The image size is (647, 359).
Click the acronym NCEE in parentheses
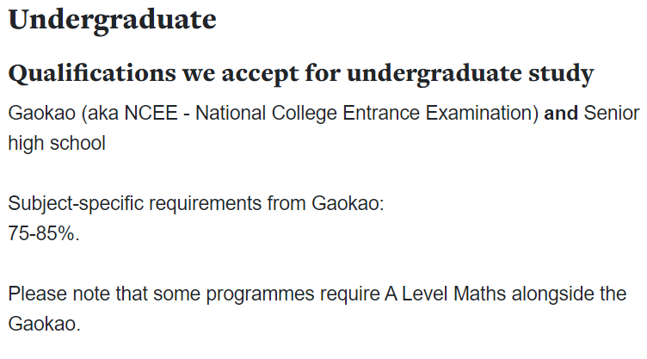[x=151, y=113]
